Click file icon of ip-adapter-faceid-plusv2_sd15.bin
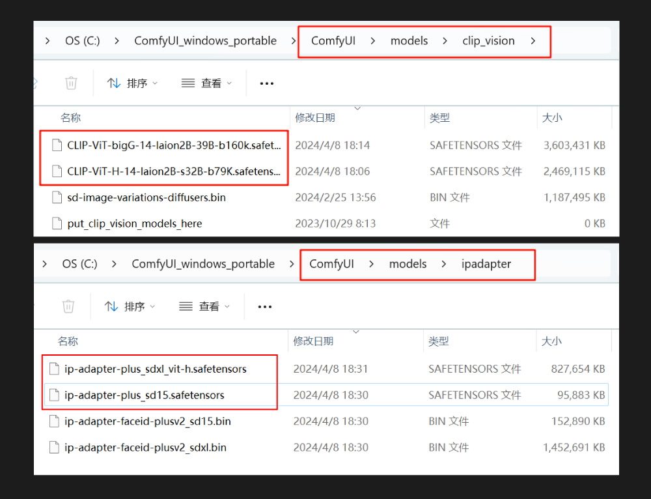 [54, 421]
